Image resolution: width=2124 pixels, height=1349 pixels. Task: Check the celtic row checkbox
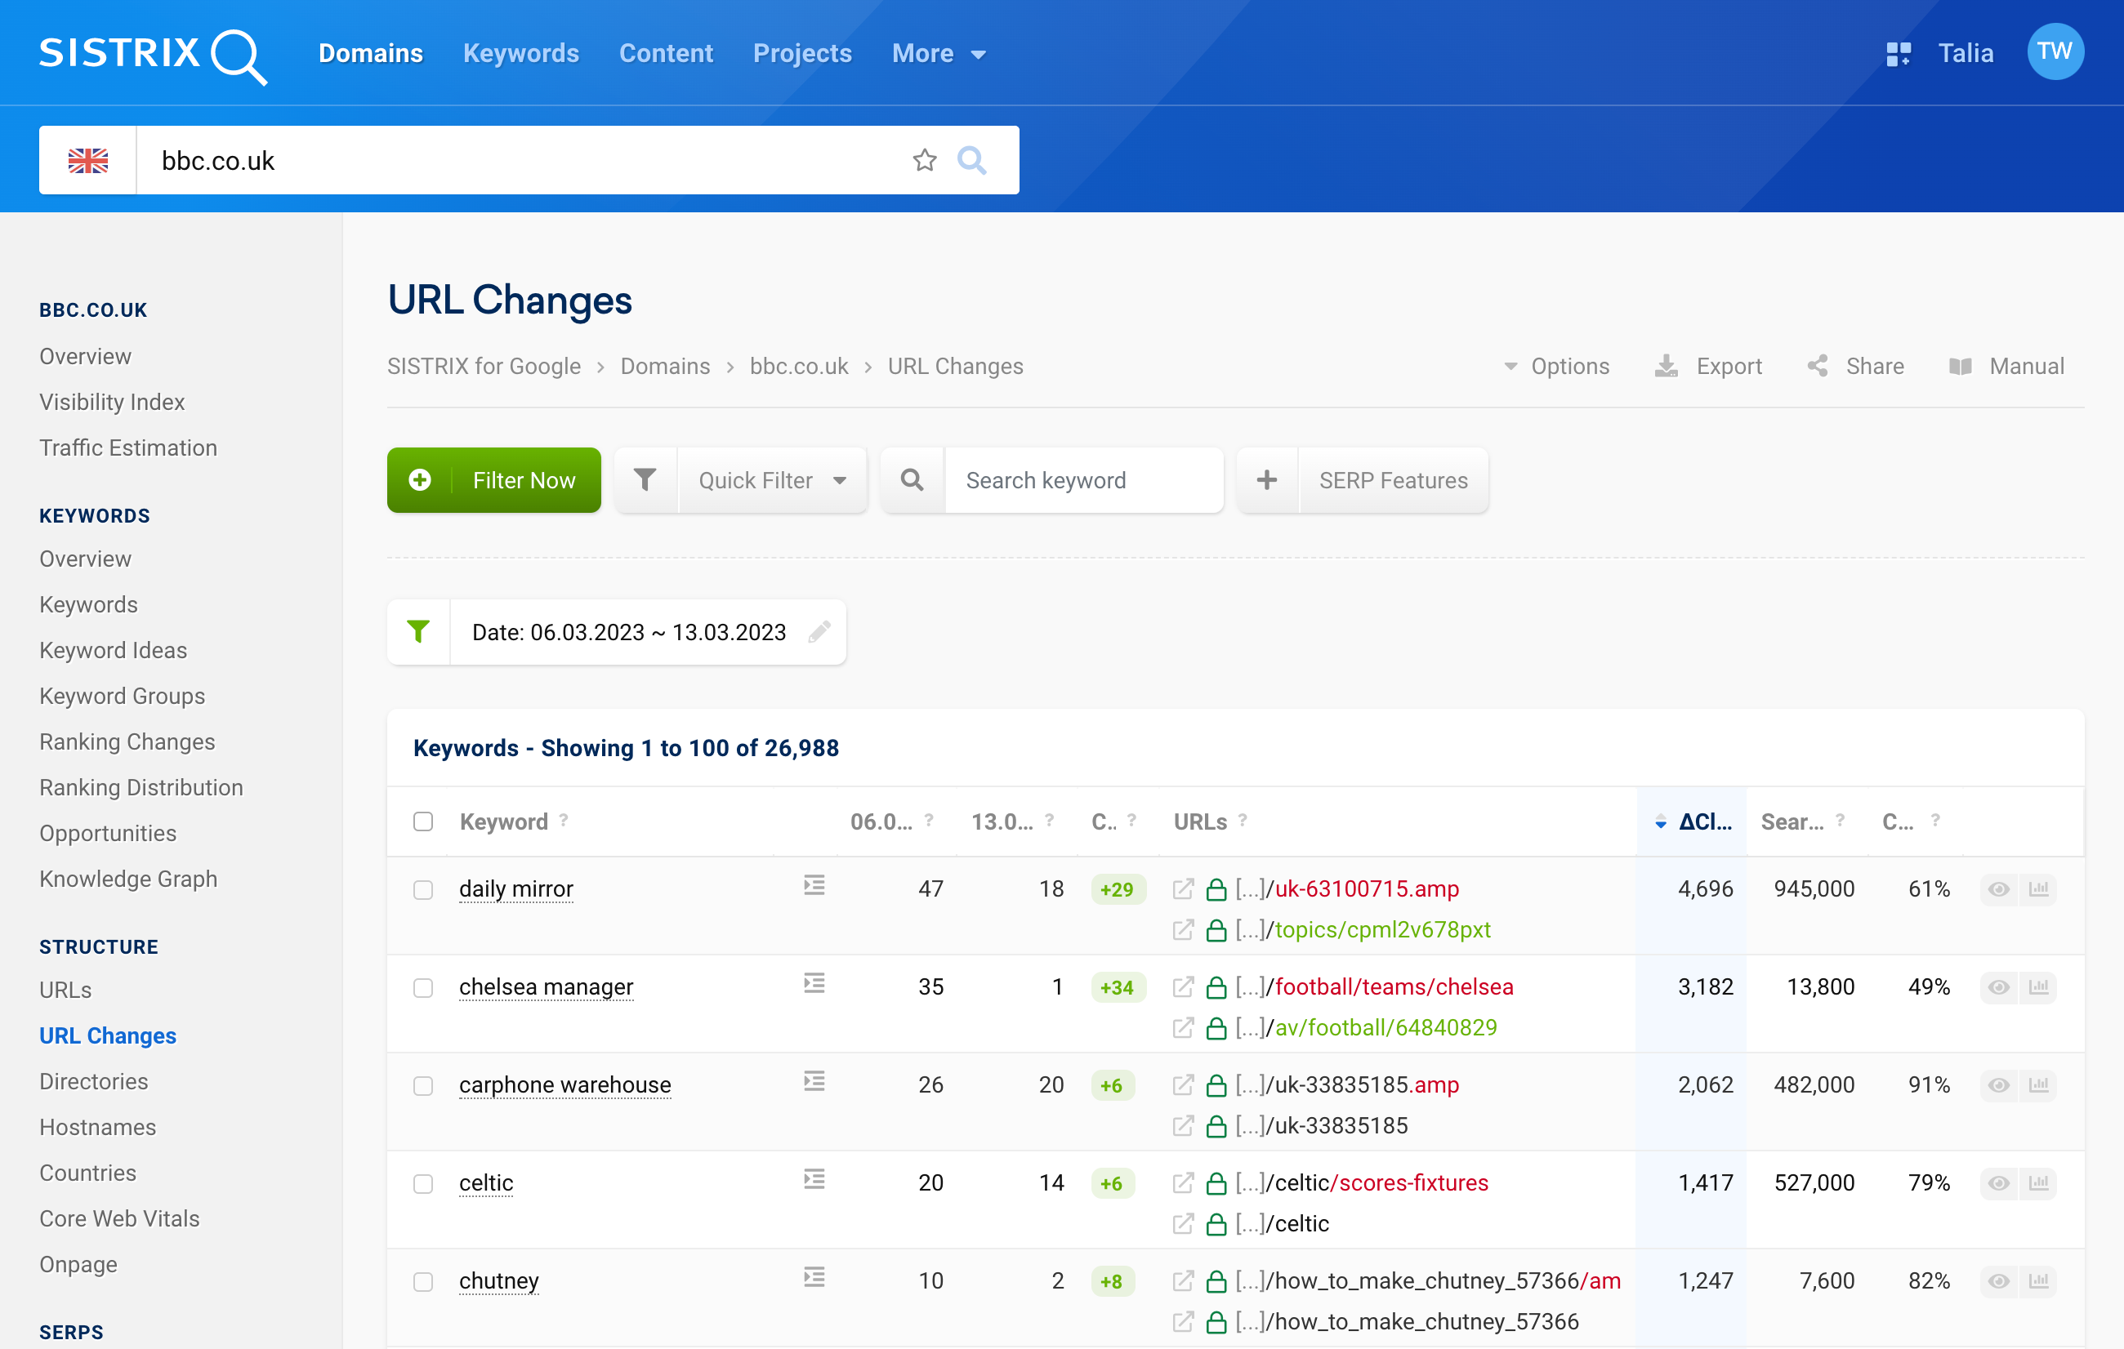tap(423, 1183)
